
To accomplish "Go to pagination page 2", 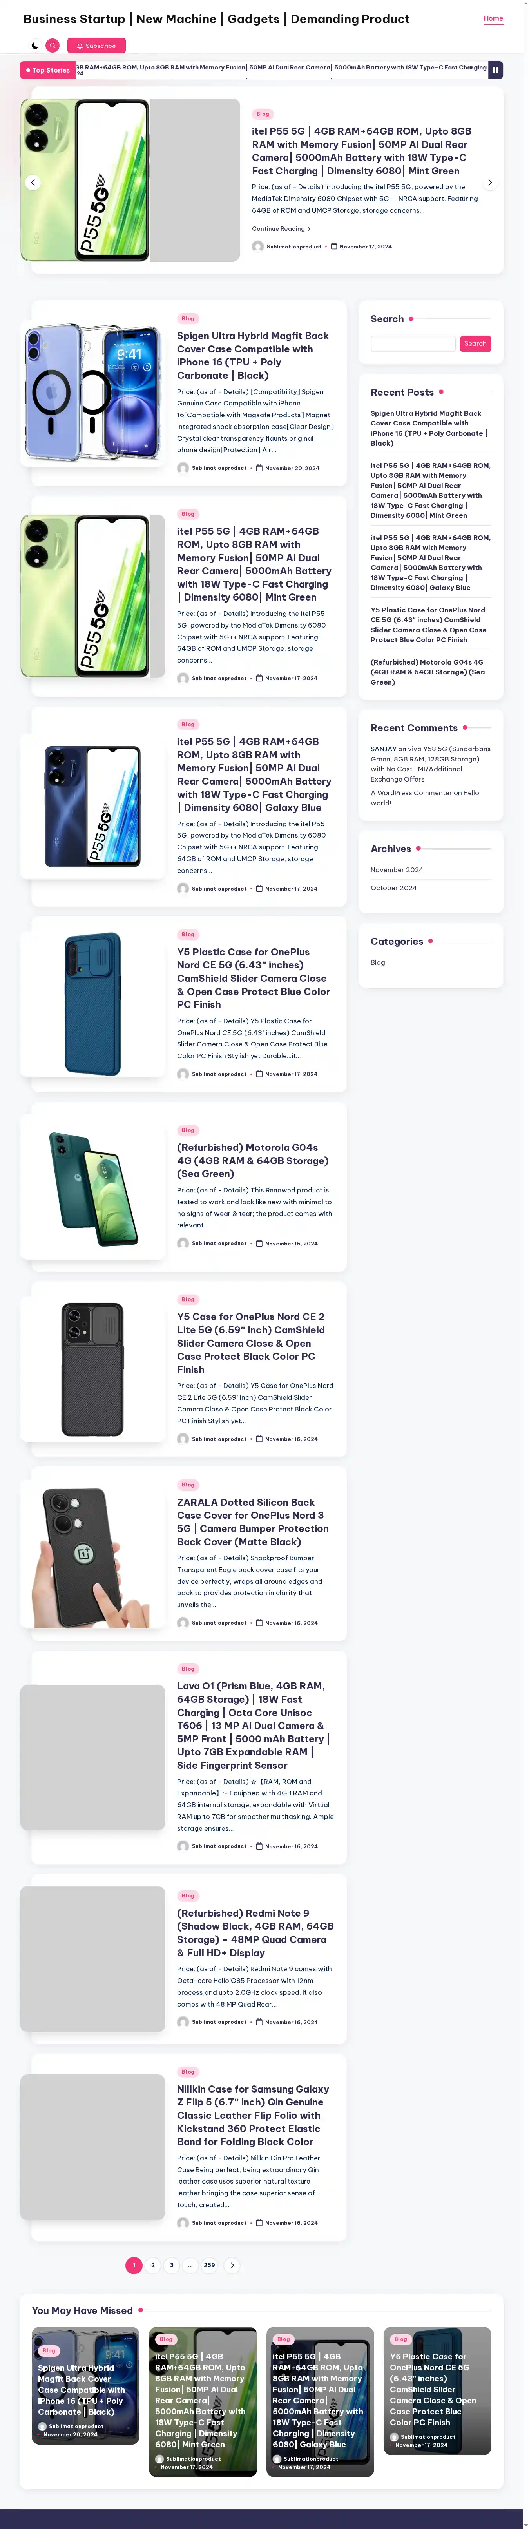I will point(153,2265).
